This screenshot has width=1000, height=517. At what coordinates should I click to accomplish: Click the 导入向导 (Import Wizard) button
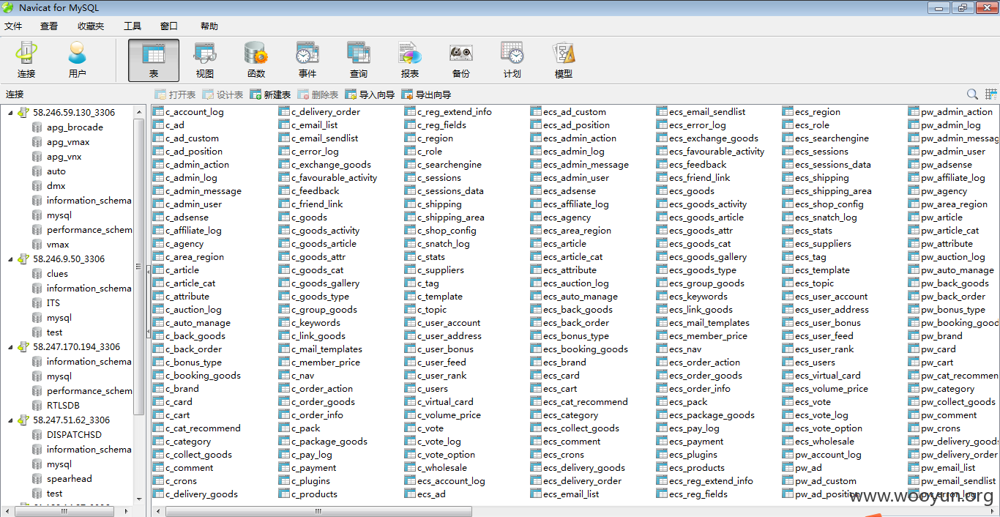point(370,94)
